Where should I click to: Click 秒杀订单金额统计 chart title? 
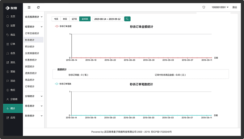(141, 27)
